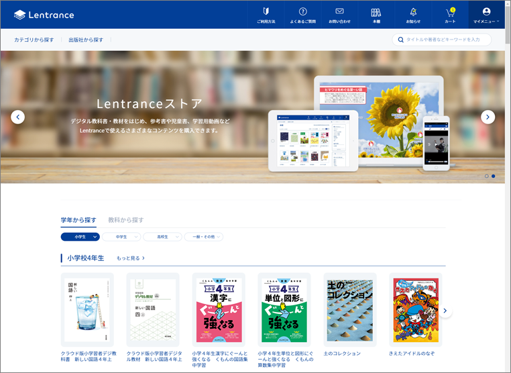Open the マイメニュー account menu
This screenshot has width=511, height=373.
[x=486, y=15]
